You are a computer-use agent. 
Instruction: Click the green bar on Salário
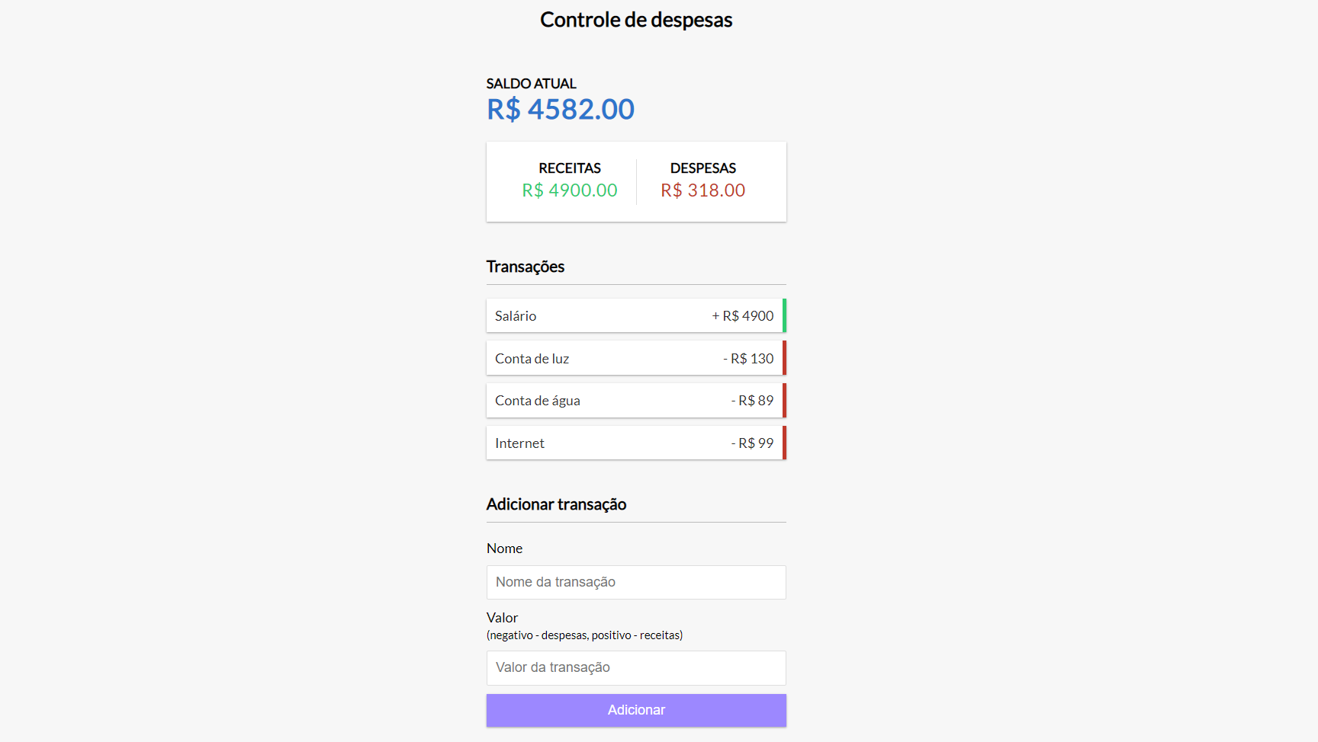point(784,315)
